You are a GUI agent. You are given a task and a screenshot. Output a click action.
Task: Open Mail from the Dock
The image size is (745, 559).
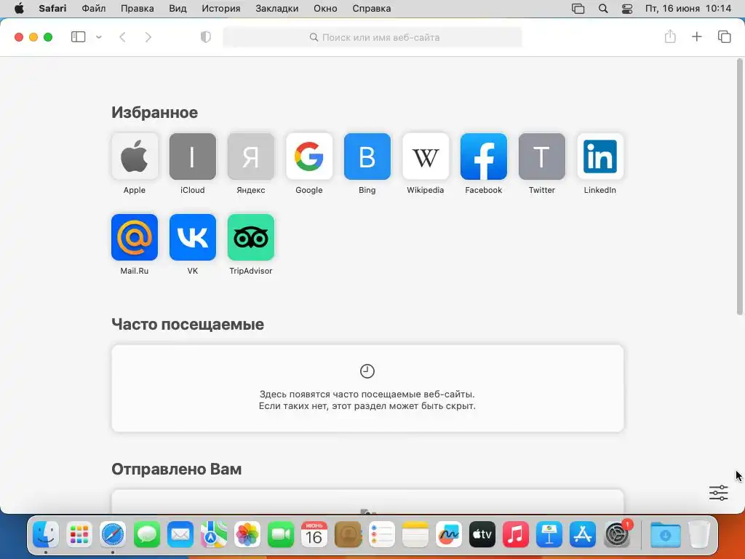tap(180, 535)
